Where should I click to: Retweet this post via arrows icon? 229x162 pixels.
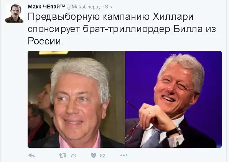pyautogui.click(x=63, y=155)
